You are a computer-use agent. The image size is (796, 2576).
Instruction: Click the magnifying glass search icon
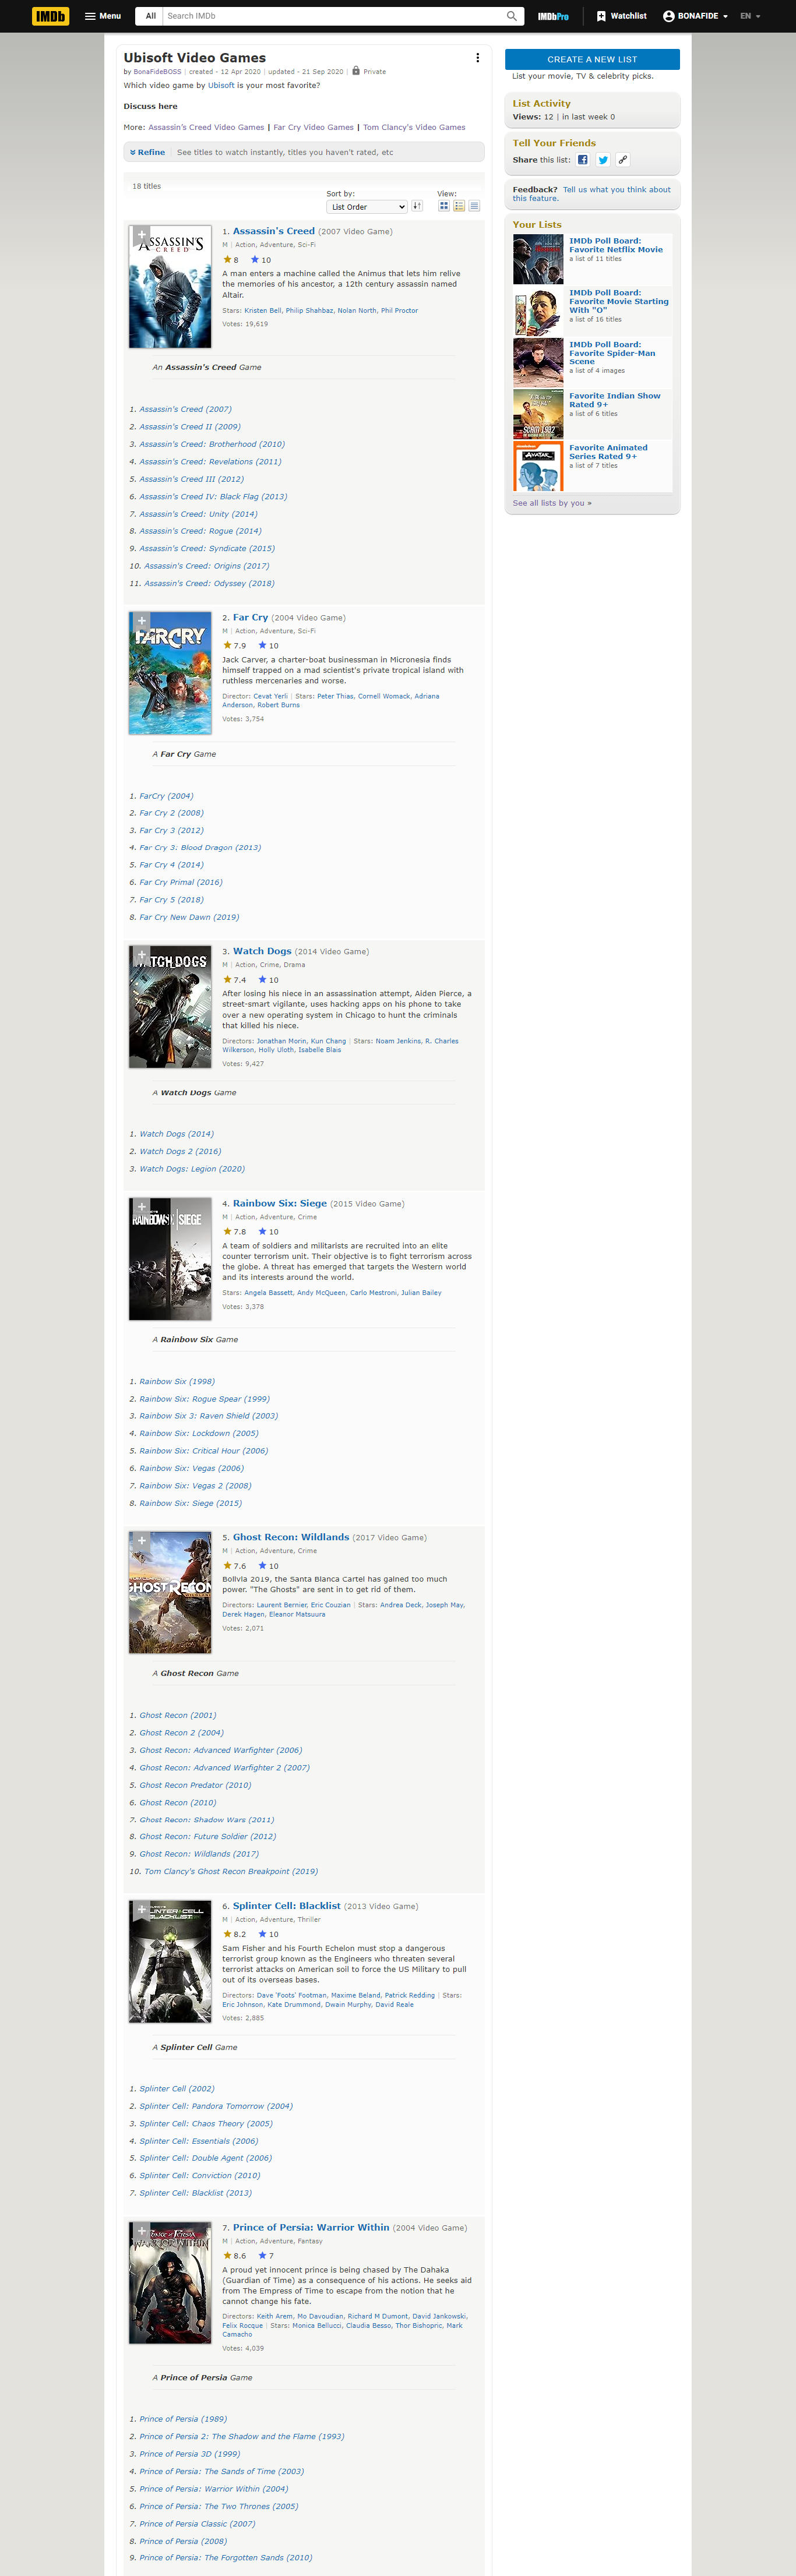512,16
